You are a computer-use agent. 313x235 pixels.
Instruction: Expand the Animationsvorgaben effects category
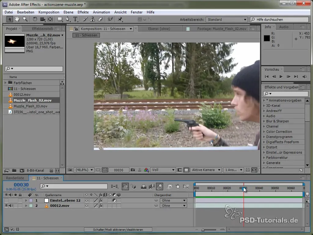[264, 100]
